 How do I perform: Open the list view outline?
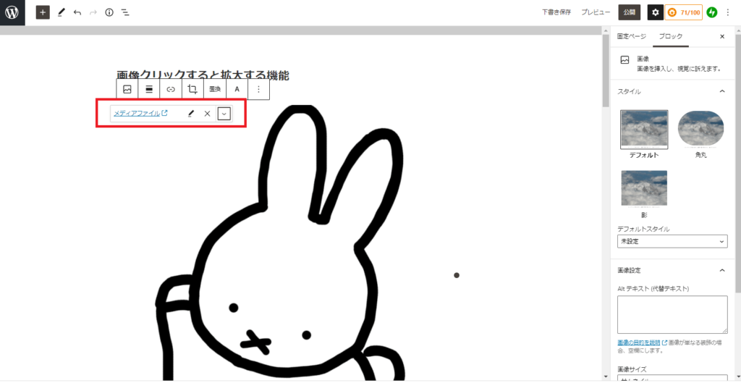click(x=125, y=12)
